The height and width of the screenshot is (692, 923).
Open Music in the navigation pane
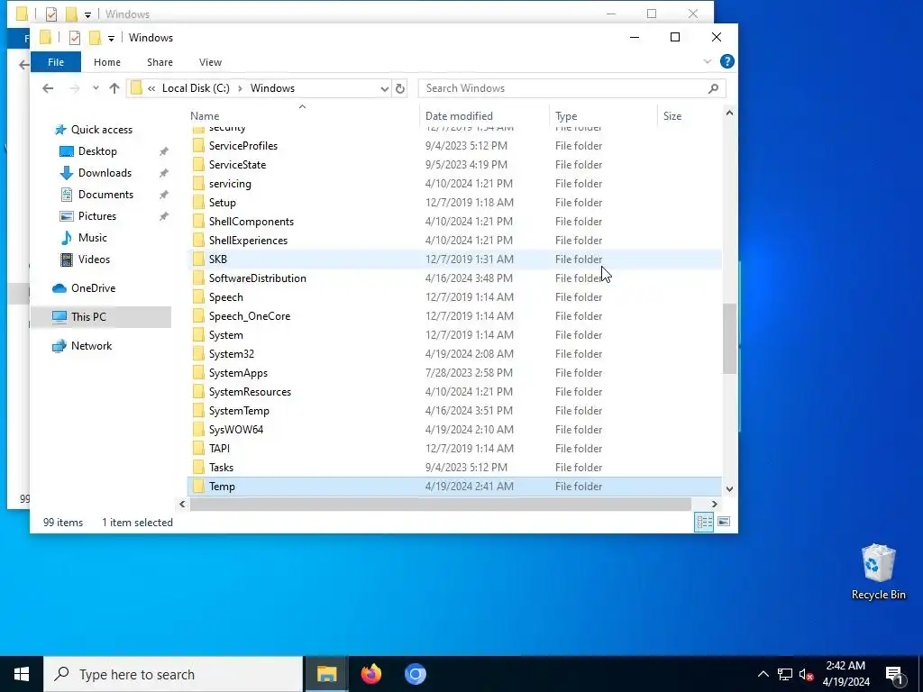92,238
